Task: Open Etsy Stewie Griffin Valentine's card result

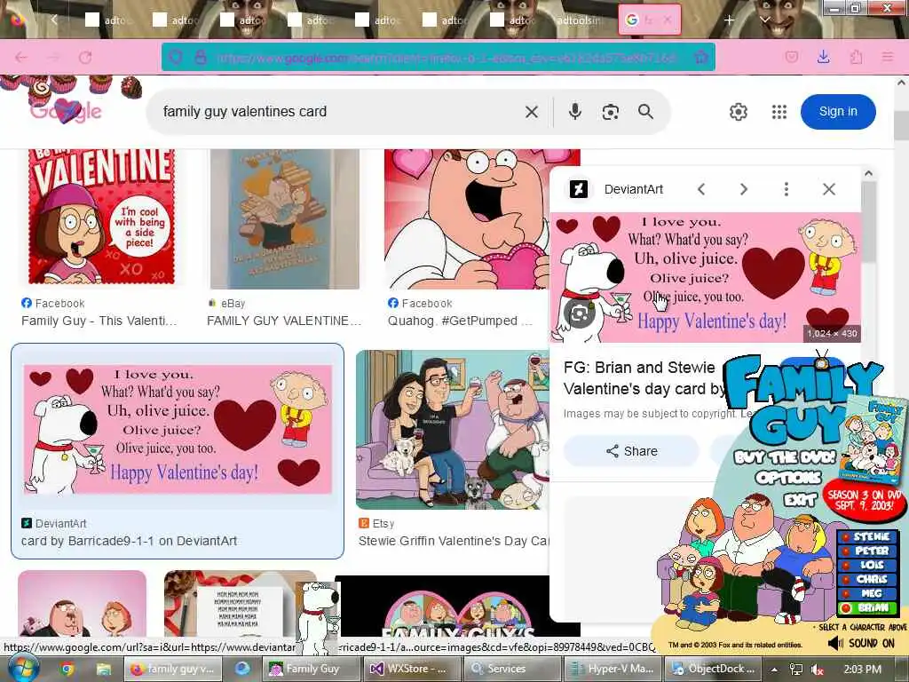Action: coord(454,429)
